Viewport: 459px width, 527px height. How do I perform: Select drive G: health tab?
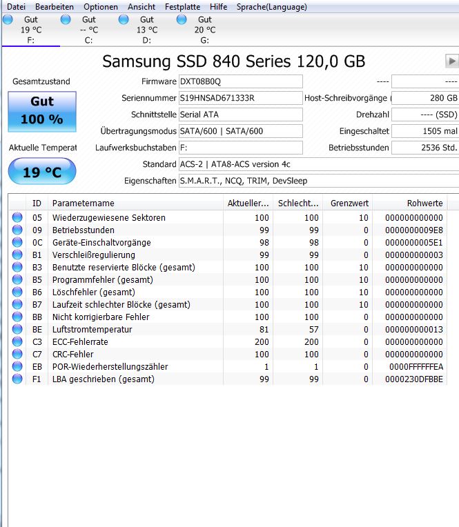(205, 30)
